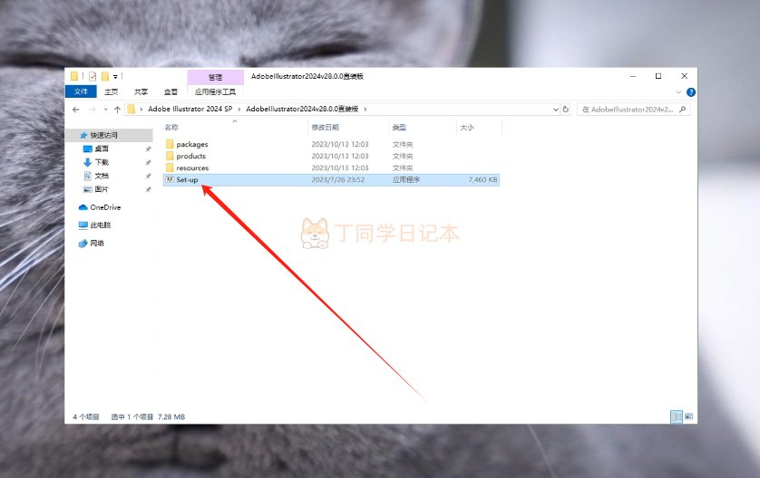
Task: Go forward with the forward arrow
Action: [x=93, y=110]
